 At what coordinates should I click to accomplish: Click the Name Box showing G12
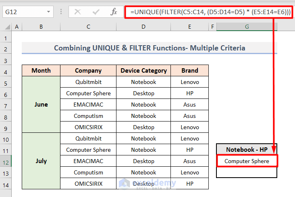click(x=28, y=12)
